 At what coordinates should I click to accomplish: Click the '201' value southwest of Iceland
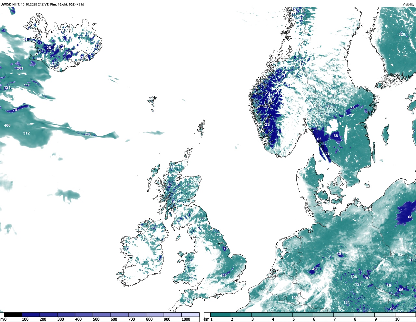pyautogui.click(x=20, y=68)
